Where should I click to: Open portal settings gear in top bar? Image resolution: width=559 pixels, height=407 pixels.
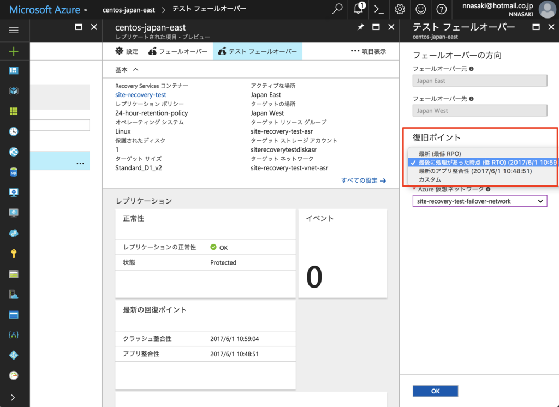point(400,9)
